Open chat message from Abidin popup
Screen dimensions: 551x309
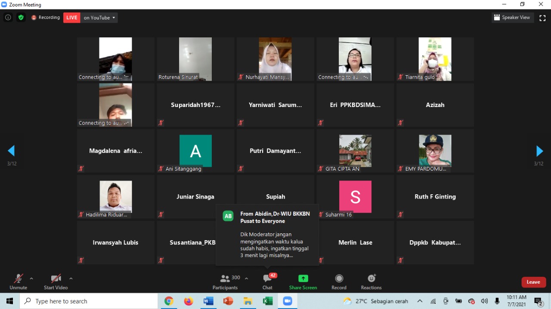pos(267,235)
